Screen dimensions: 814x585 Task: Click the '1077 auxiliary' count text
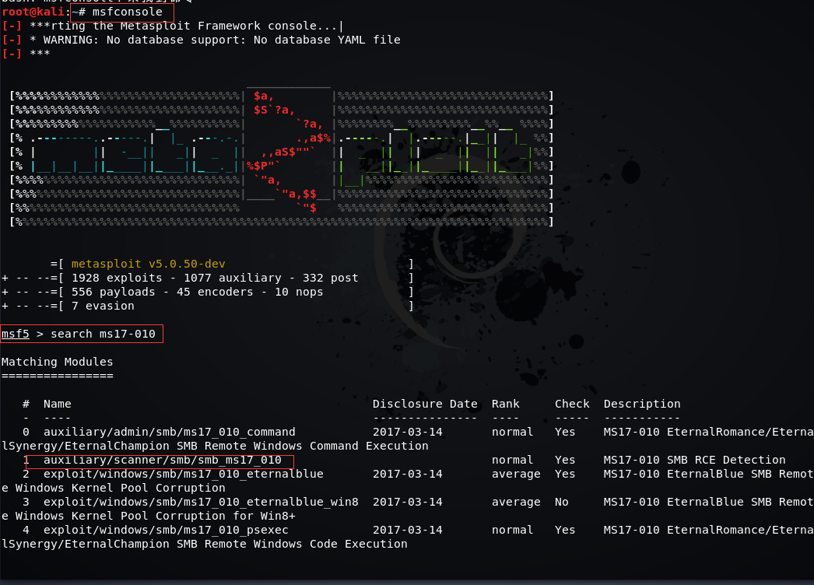232,278
